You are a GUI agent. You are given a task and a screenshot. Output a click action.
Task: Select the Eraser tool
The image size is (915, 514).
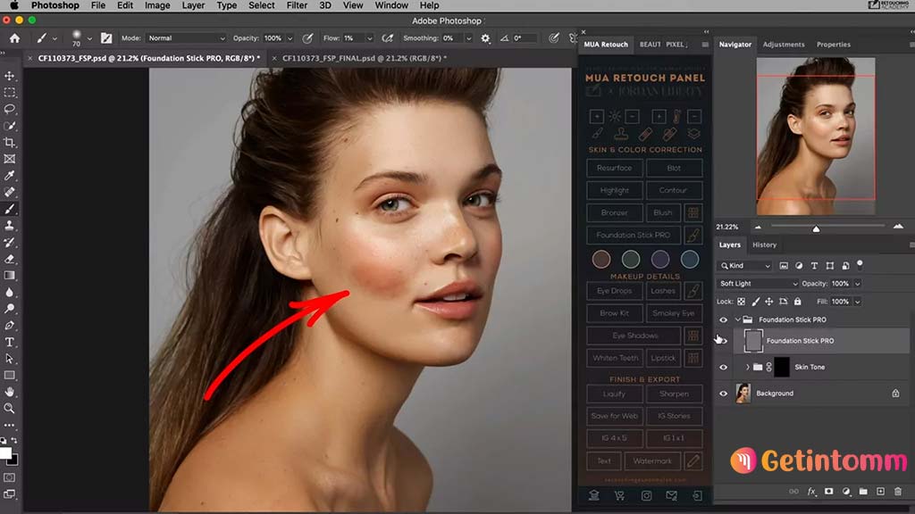click(10, 259)
